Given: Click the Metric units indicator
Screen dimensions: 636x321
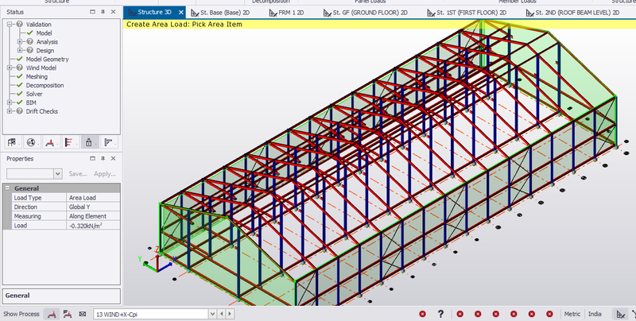Looking at the screenshot, I should (x=572, y=314).
